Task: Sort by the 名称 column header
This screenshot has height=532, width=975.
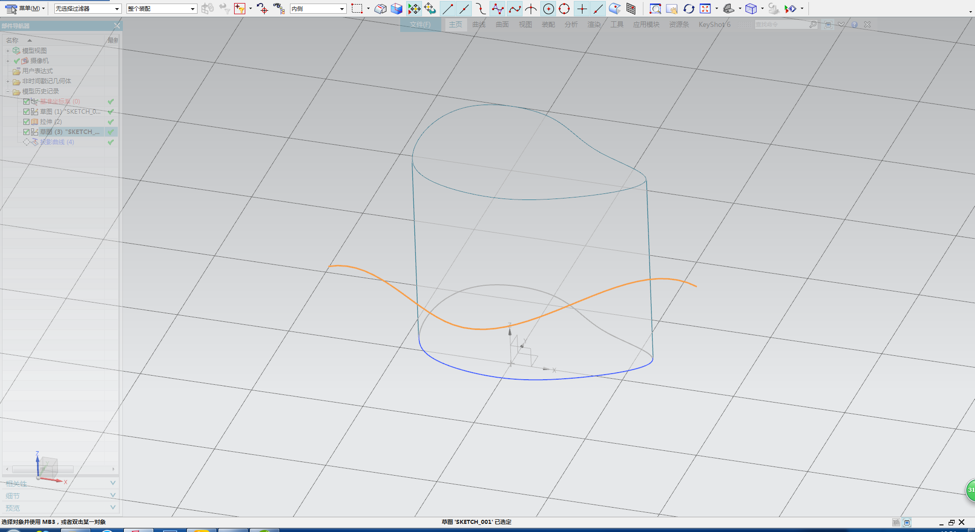Action: click(x=12, y=40)
